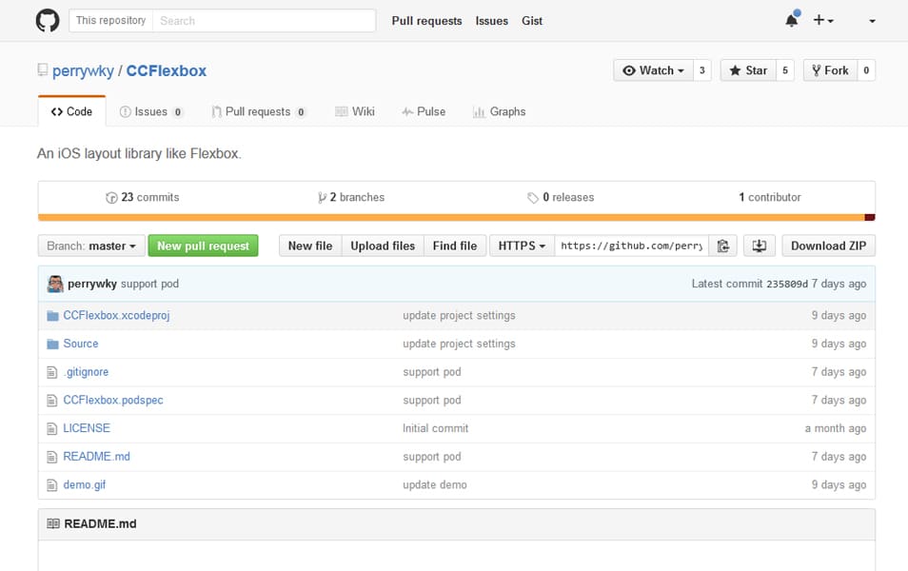Open the .gitignore file

86,372
